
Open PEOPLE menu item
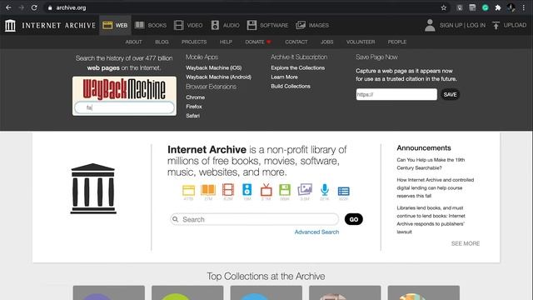tap(397, 42)
